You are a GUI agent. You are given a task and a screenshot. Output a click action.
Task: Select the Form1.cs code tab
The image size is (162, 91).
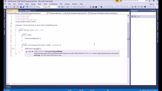click(10, 11)
